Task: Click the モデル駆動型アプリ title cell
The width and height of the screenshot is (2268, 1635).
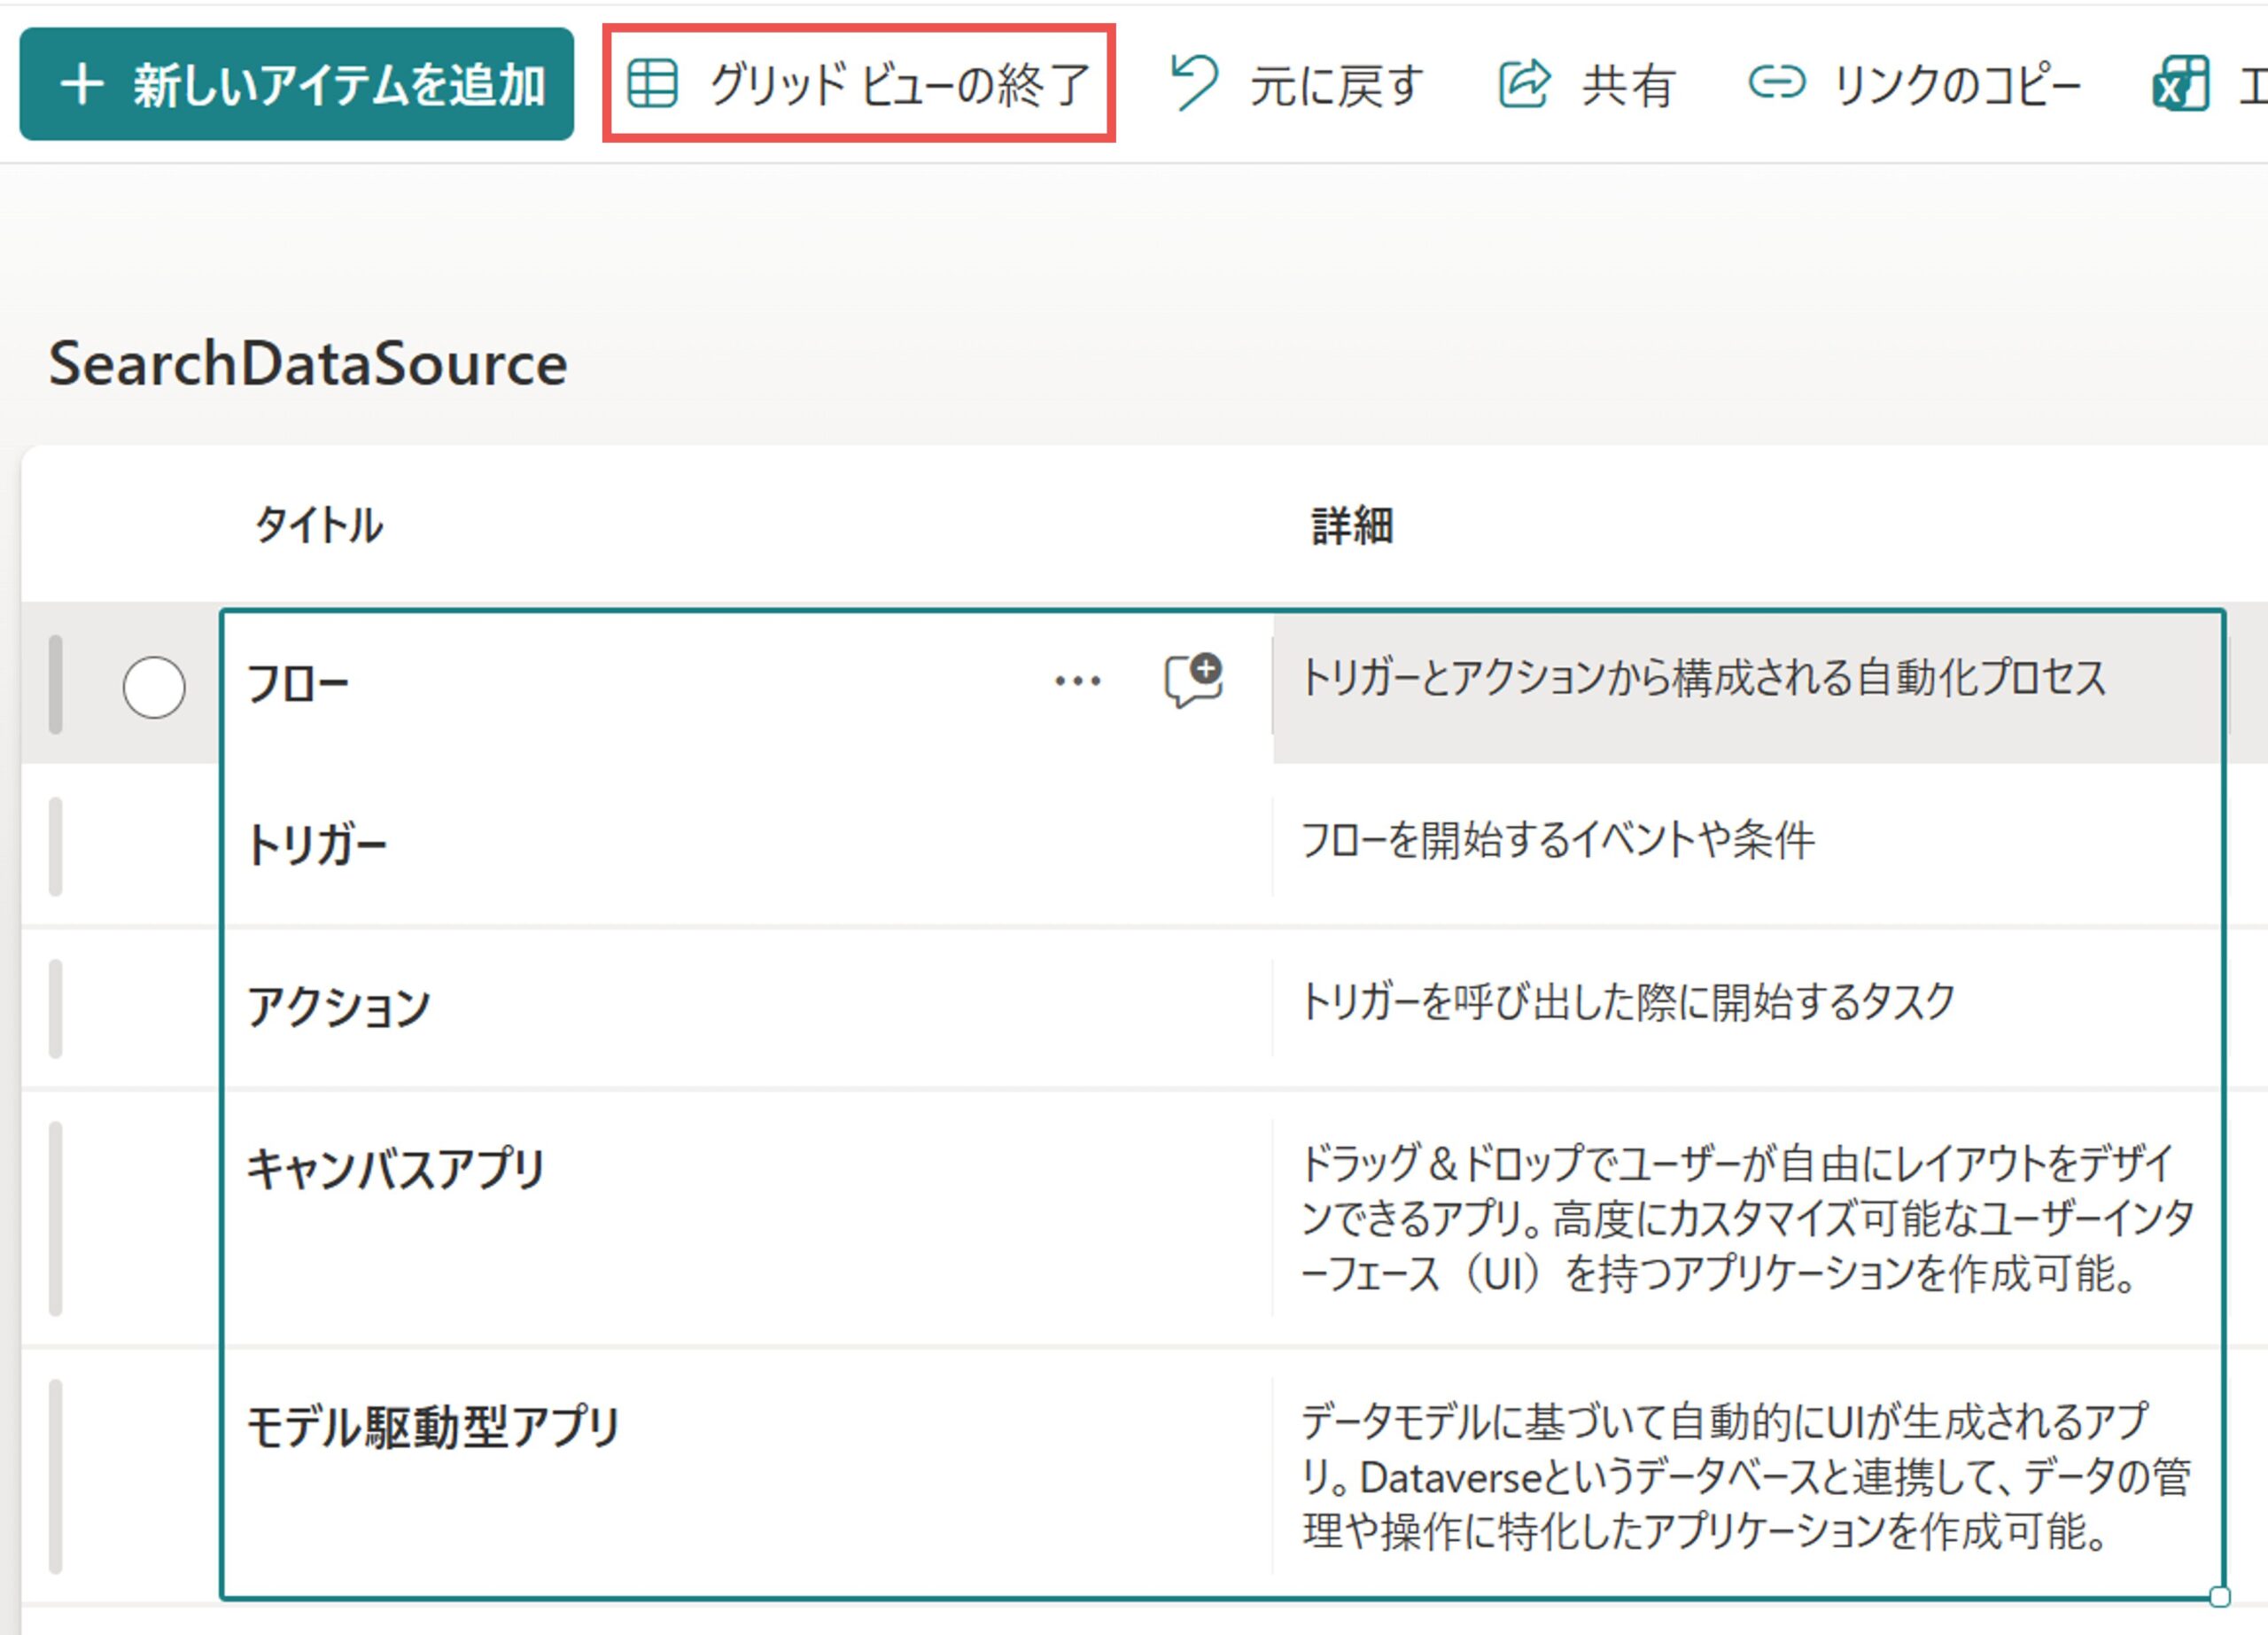Action: pos(433,1427)
